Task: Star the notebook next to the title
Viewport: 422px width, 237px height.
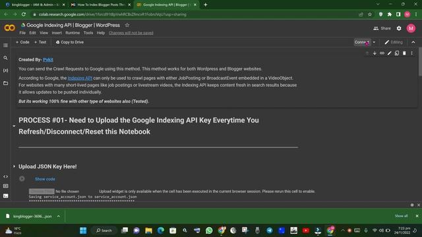Action: (x=127, y=25)
